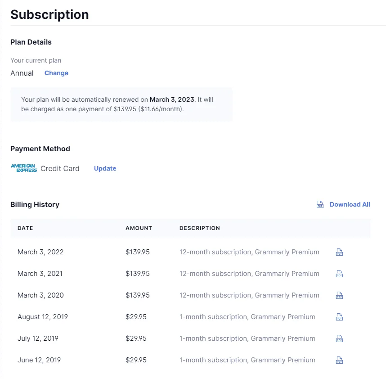Viewport: 386px width, 379px height.
Task: Click Update payment method link
Action: coord(105,168)
